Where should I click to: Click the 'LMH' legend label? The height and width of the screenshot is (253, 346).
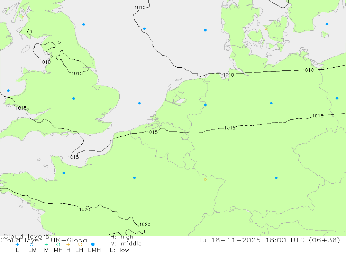[x=94, y=250]
